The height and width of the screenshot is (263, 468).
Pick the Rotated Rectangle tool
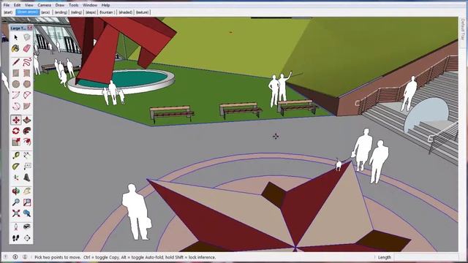pos(27,73)
